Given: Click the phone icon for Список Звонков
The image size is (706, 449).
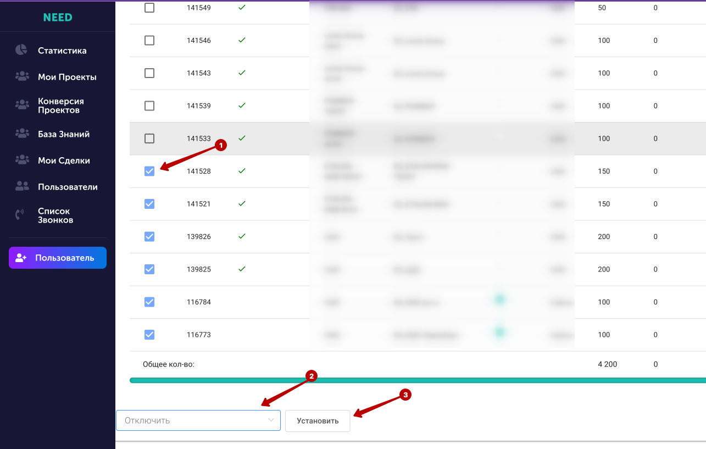Looking at the screenshot, I should click(20, 214).
